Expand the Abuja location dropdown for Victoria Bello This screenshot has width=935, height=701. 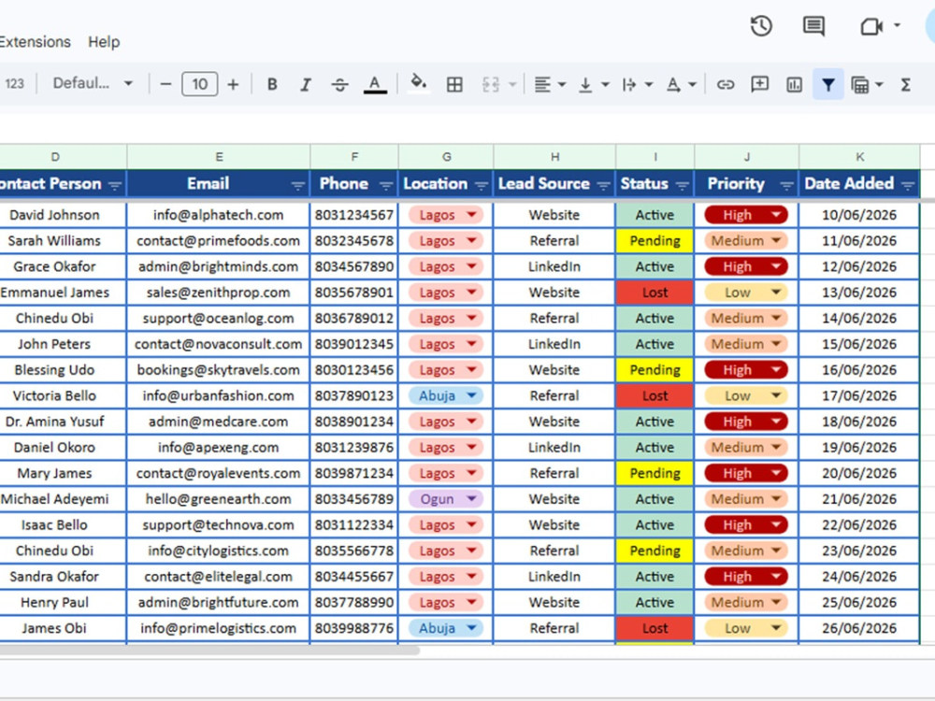click(471, 395)
